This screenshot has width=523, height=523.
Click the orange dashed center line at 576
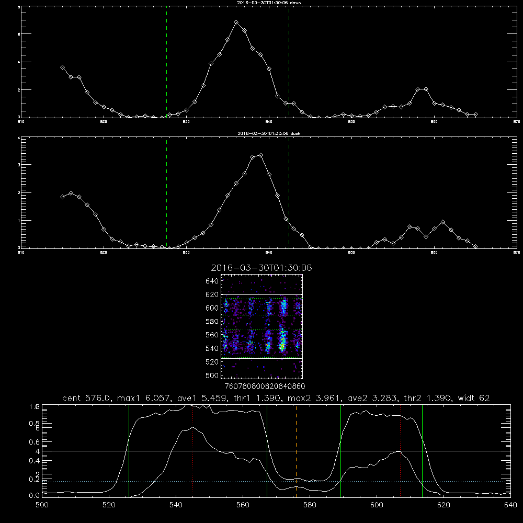click(296, 451)
